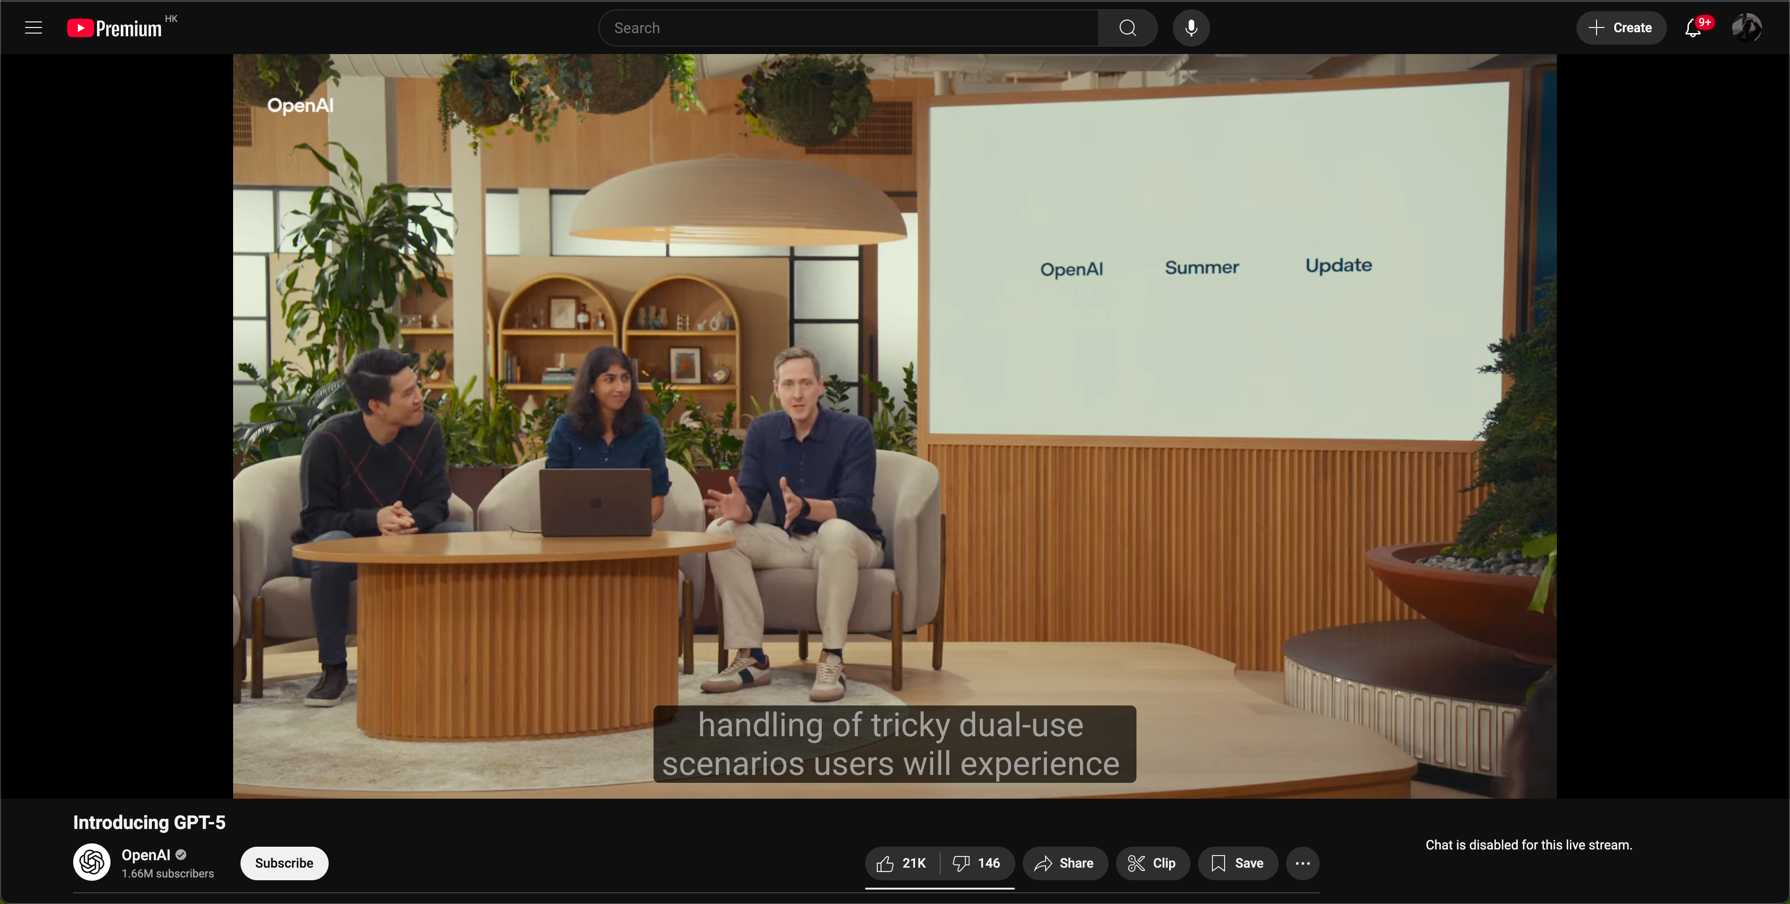Click the YouTube Premium logo
This screenshot has width=1790, height=904.
tap(115, 28)
